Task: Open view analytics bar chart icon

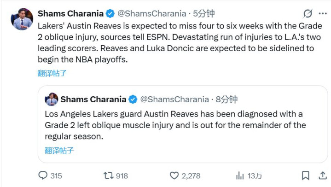Action: (x=240, y=175)
